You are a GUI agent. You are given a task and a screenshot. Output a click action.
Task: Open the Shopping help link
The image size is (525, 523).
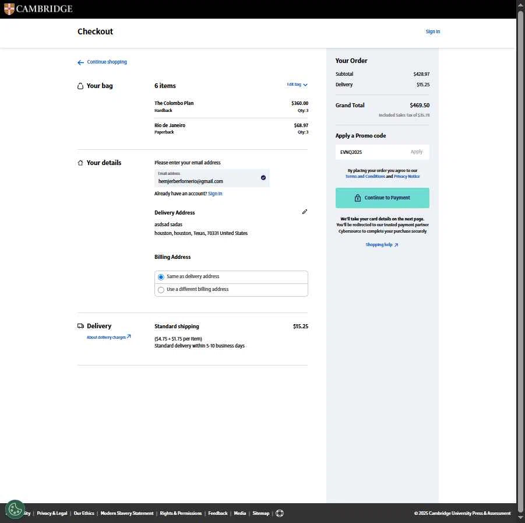(x=382, y=244)
